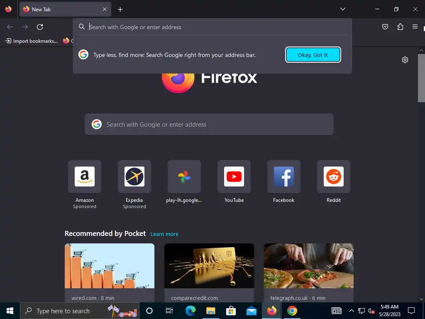The width and height of the screenshot is (425, 319).
Task: Click Okay, Got It button
Action: coord(313,55)
